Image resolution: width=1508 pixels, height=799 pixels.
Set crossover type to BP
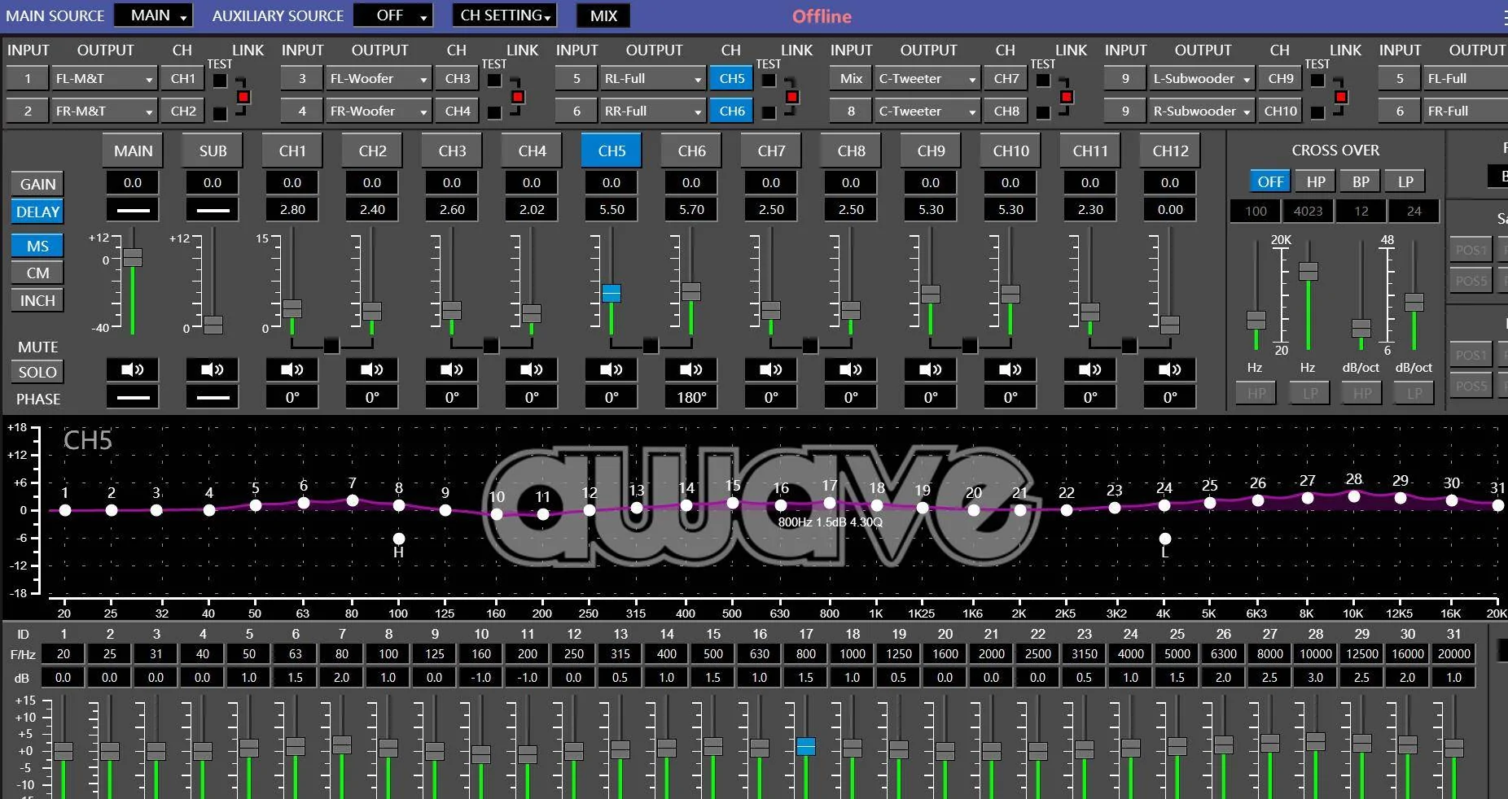[1361, 181]
